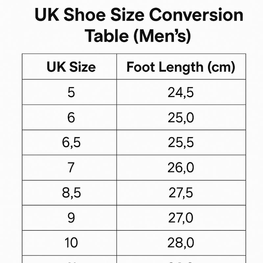Viewport: 263px width, 263px height.
Task: Click the UK size 6,5 cell
Action: coord(69,142)
